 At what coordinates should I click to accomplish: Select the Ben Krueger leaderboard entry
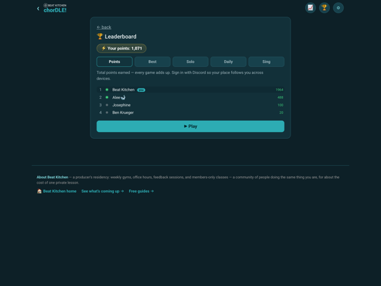click(190, 113)
